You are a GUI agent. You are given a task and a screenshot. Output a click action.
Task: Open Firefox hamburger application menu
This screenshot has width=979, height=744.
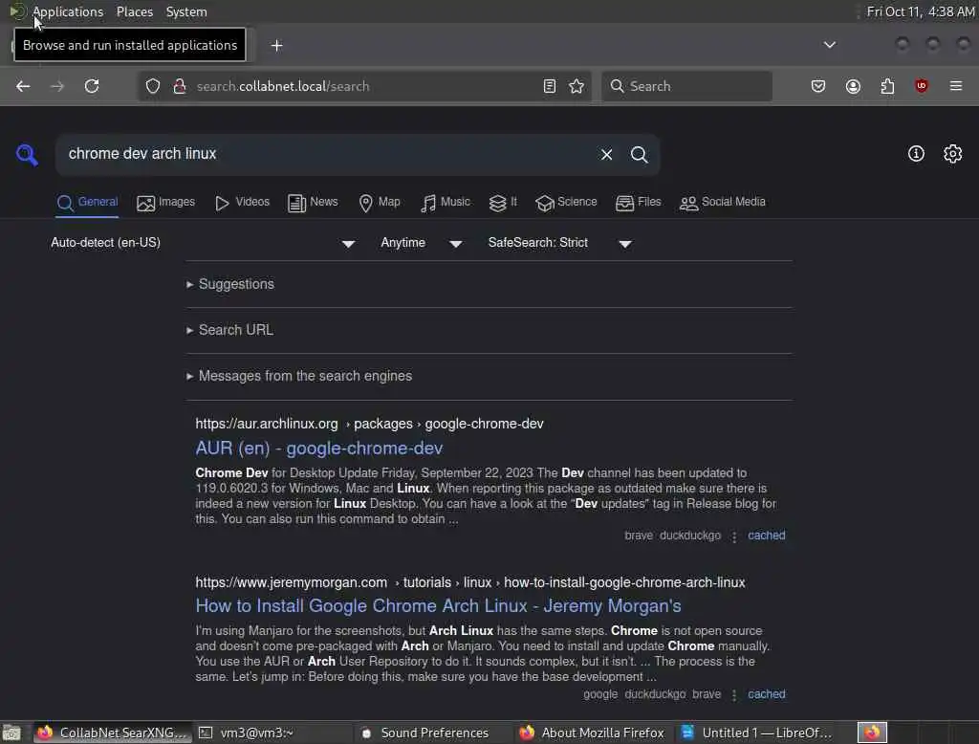[956, 85]
